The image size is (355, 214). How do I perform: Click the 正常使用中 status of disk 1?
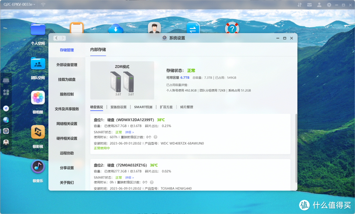102,148
